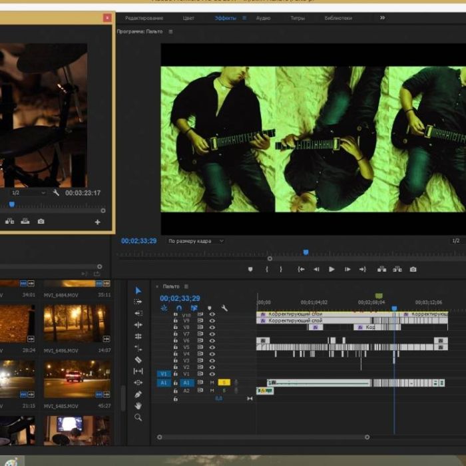Hide track V5 with eye icon
Screen dimensions: 466x466
coord(212,347)
